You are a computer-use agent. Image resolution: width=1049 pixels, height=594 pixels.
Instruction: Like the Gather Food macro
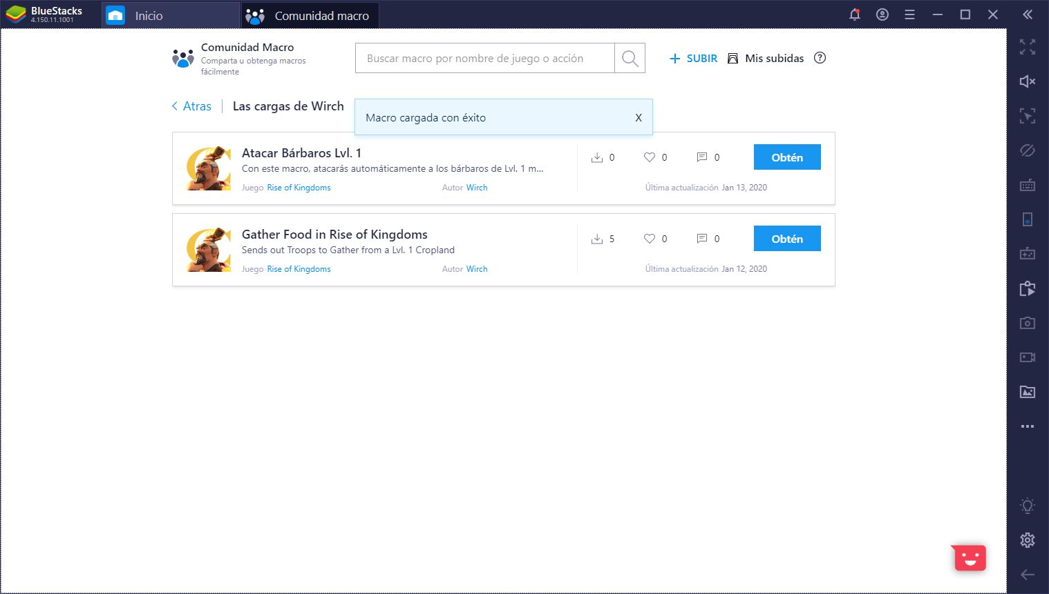(650, 239)
